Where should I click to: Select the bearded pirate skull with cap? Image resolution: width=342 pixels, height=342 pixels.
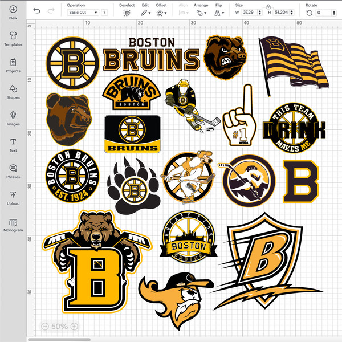pyautogui.click(x=176, y=301)
